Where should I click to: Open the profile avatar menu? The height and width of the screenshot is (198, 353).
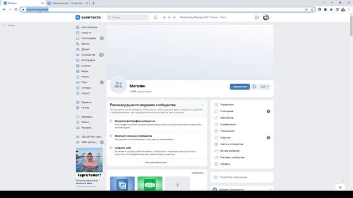(x=267, y=17)
